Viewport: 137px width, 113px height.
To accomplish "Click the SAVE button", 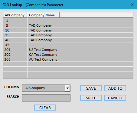I will click(x=91, y=88).
